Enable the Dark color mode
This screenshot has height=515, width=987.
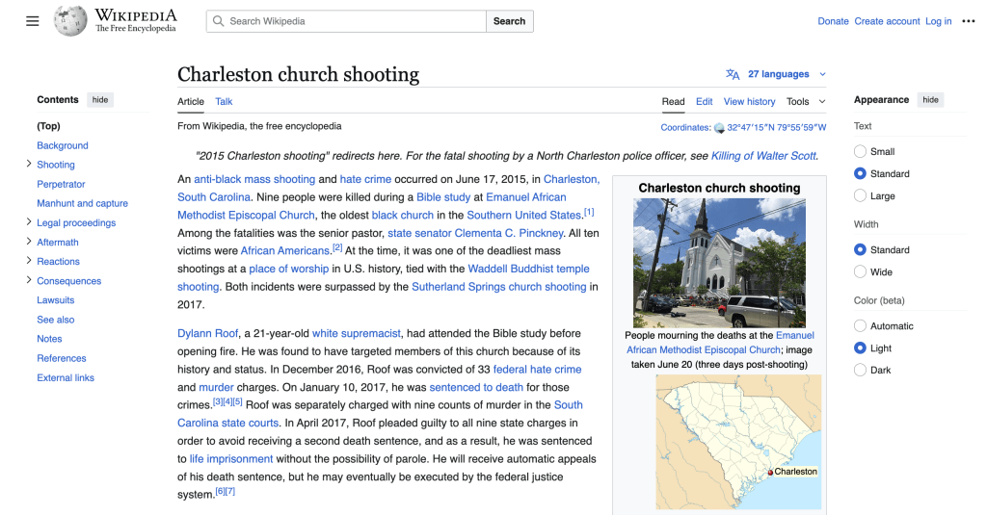coord(860,371)
